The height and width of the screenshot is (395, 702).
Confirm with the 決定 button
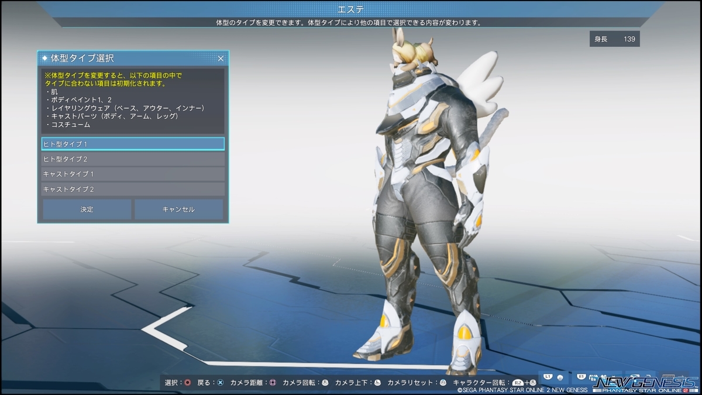click(87, 209)
